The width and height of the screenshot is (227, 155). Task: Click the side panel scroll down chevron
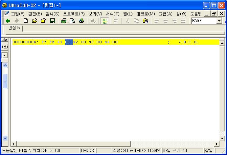tap(5, 138)
